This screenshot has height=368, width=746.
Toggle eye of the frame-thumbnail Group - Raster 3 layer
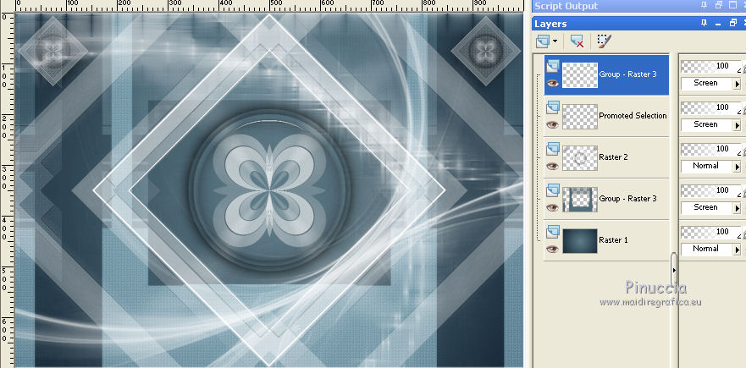[552, 207]
